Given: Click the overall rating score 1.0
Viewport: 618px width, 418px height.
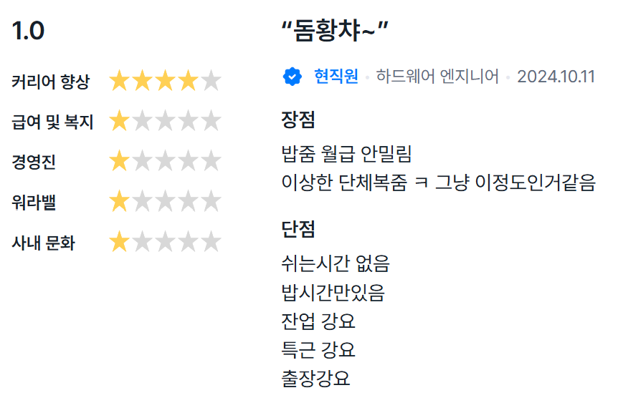Looking at the screenshot, I should pyautogui.click(x=28, y=31).
